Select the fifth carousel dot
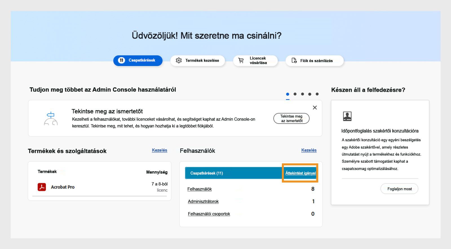 tap(317, 94)
